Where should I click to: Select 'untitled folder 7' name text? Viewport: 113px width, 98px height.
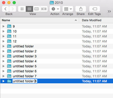[25, 76]
